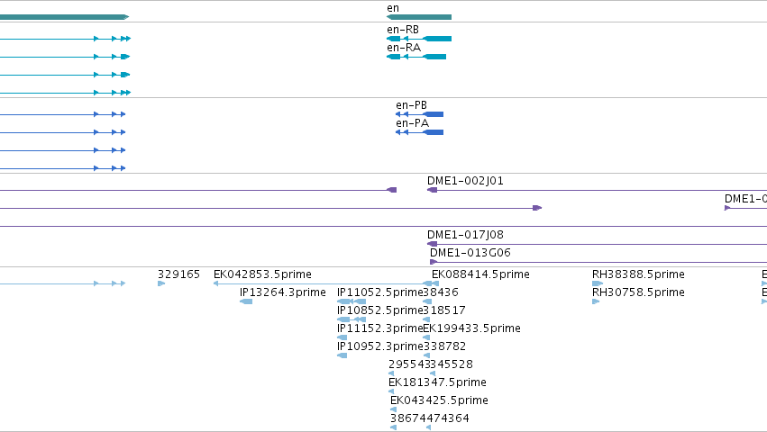The width and height of the screenshot is (767, 432).
Task: Click the IP10852.5prime EST glyph
Action: click(352, 319)
